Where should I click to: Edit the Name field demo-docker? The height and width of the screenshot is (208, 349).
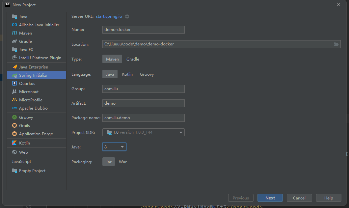click(143, 30)
